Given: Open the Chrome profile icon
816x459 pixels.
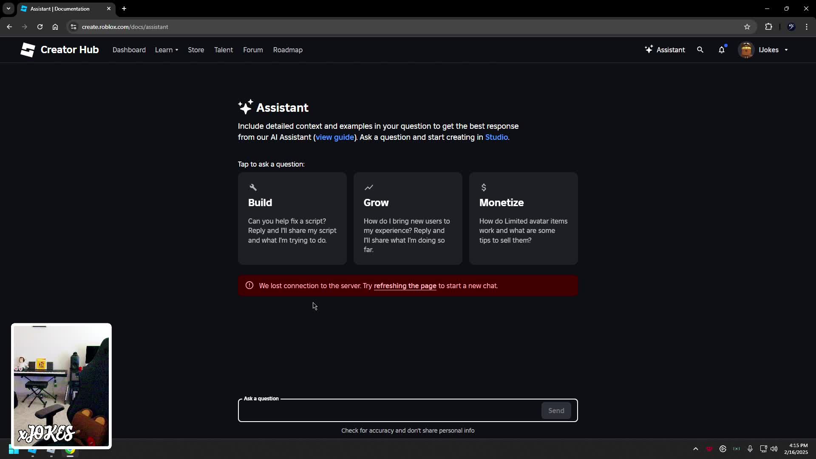Looking at the screenshot, I should [x=791, y=27].
